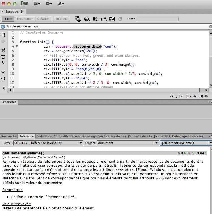The height and width of the screenshot is (214, 212).
Task: Switch to Création design view
Action: click(43, 19)
